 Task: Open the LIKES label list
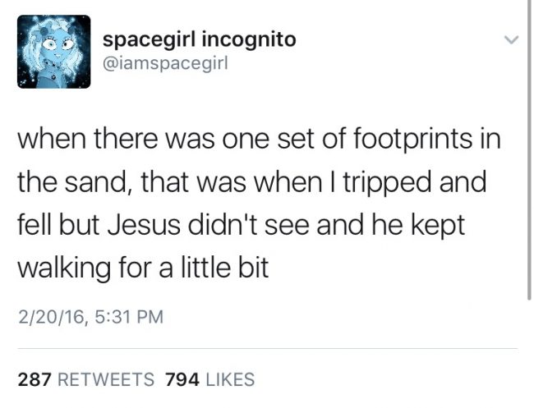pos(230,379)
